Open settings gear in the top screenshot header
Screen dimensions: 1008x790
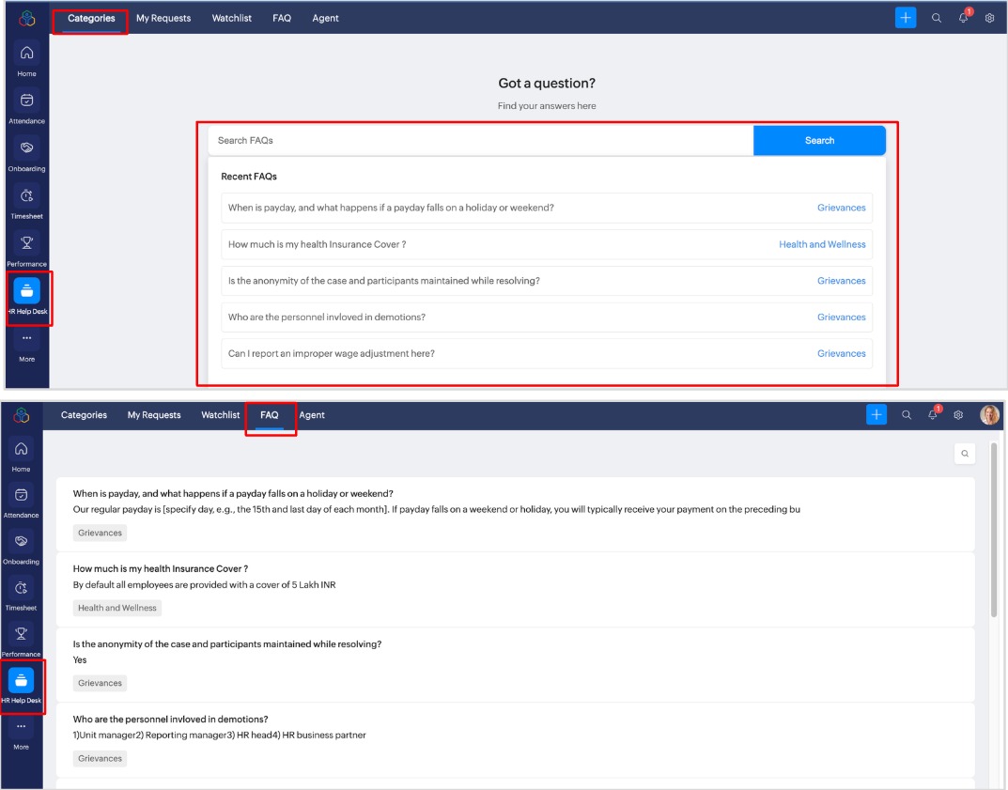[x=989, y=18]
